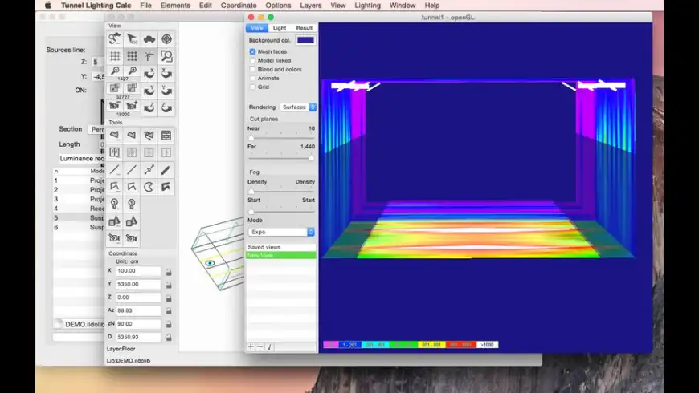Click the Fog Density slider
Image resolution: width=699 pixels, height=393 pixels.
[281, 192]
